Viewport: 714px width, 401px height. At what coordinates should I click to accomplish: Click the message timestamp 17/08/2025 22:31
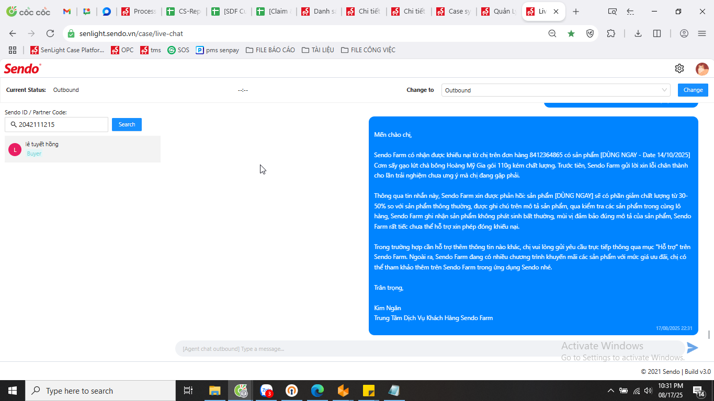[674, 328]
